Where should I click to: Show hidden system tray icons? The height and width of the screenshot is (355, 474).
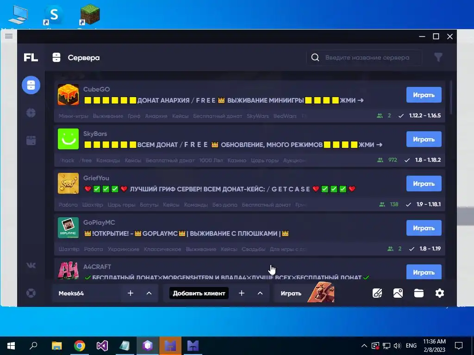pyautogui.click(x=364, y=346)
